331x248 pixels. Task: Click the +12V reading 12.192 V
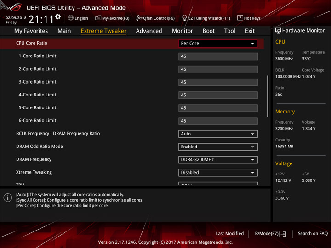click(283, 180)
